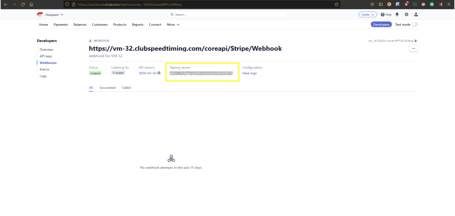Click the webhook endpoint URL heading
The width and height of the screenshot is (455, 216).
pos(185,48)
